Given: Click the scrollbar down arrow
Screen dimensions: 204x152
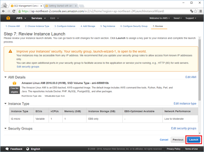Looking at the screenshot, I should click(x=200, y=133).
